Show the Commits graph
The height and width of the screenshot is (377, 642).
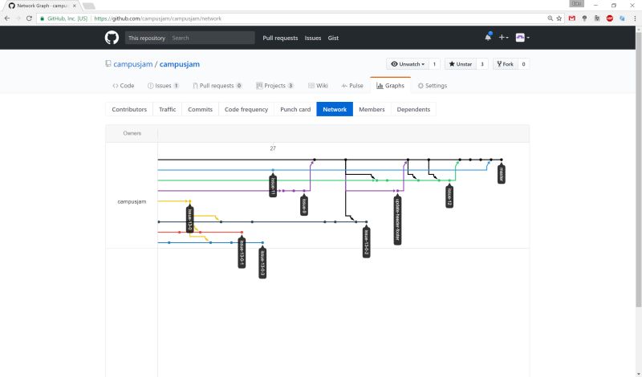coord(200,109)
